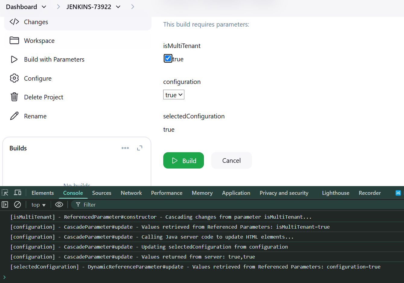
Task: Clear the console with the clear icon
Action: pyautogui.click(x=17, y=204)
